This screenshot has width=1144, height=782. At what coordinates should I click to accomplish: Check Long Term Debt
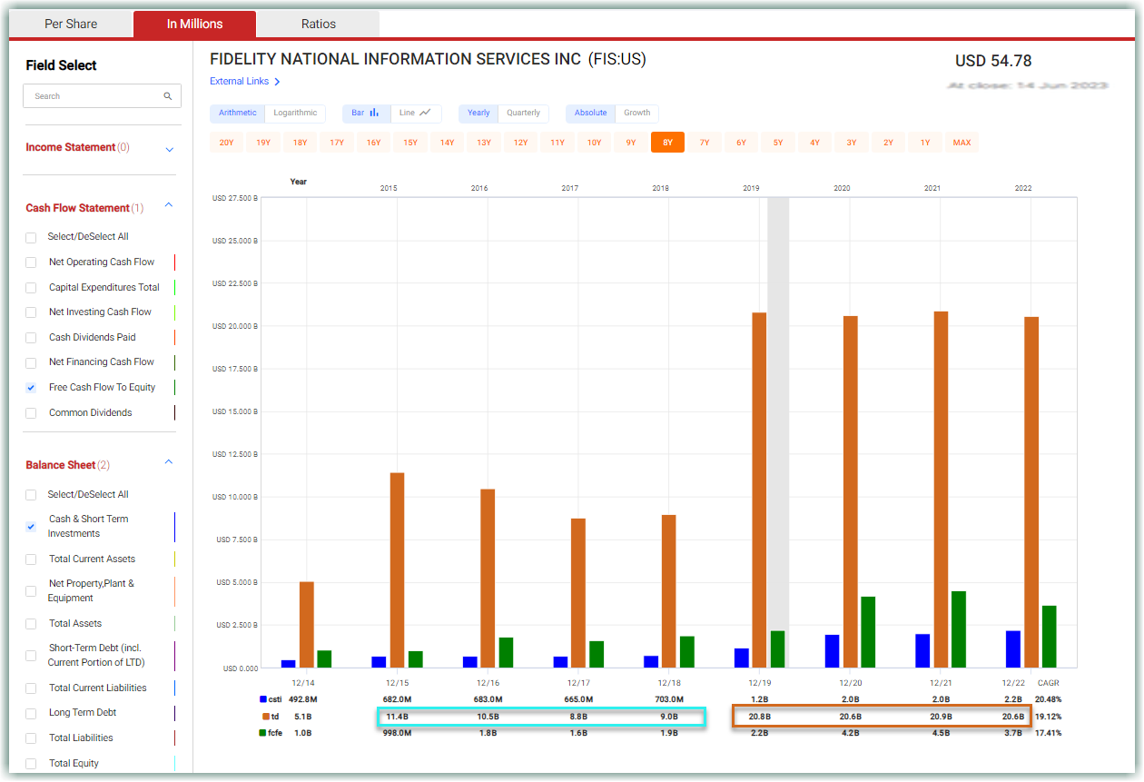31,713
